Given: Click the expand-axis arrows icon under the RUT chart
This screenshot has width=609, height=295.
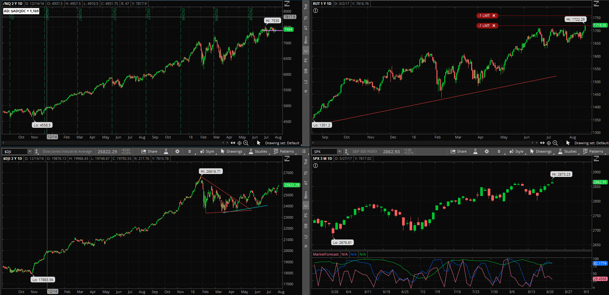Looking at the screenshot, I should coord(542,143).
